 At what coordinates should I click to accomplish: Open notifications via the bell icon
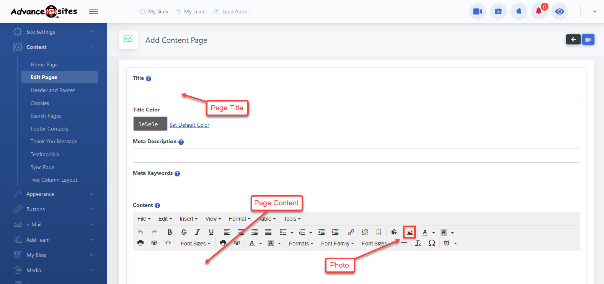click(x=539, y=11)
